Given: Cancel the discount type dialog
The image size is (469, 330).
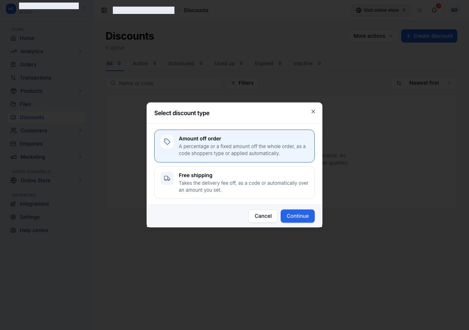Looking at the screenshot, I should click(263, 216).
